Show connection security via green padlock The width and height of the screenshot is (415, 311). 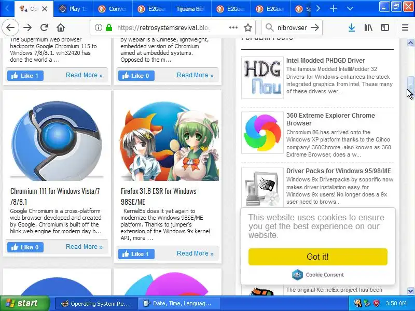click(x=109, y=27)
